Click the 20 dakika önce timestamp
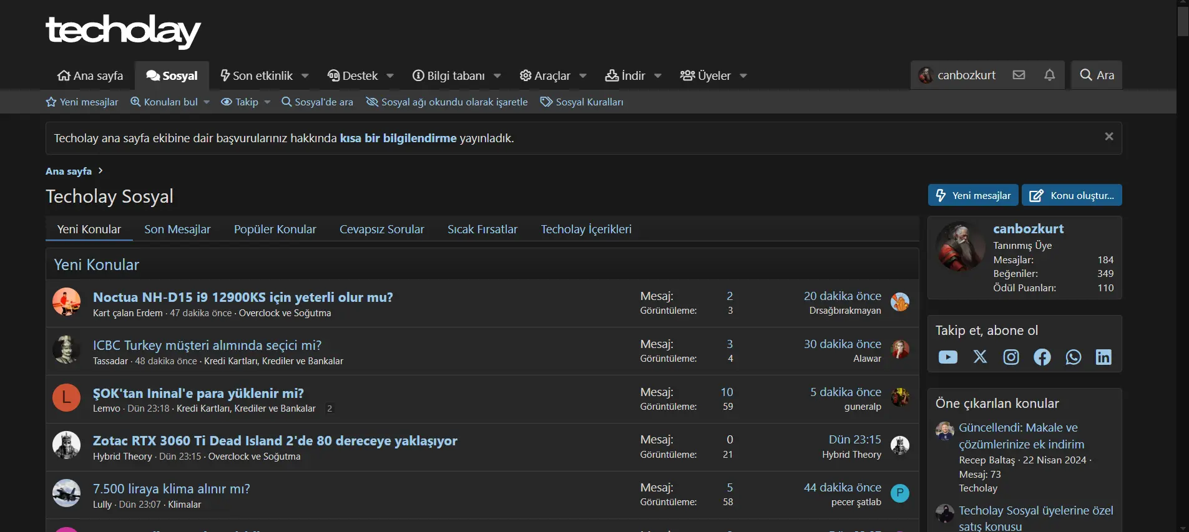Image resolution: width=1189 pixels, height=532 pixels. (x=843, y=296)
